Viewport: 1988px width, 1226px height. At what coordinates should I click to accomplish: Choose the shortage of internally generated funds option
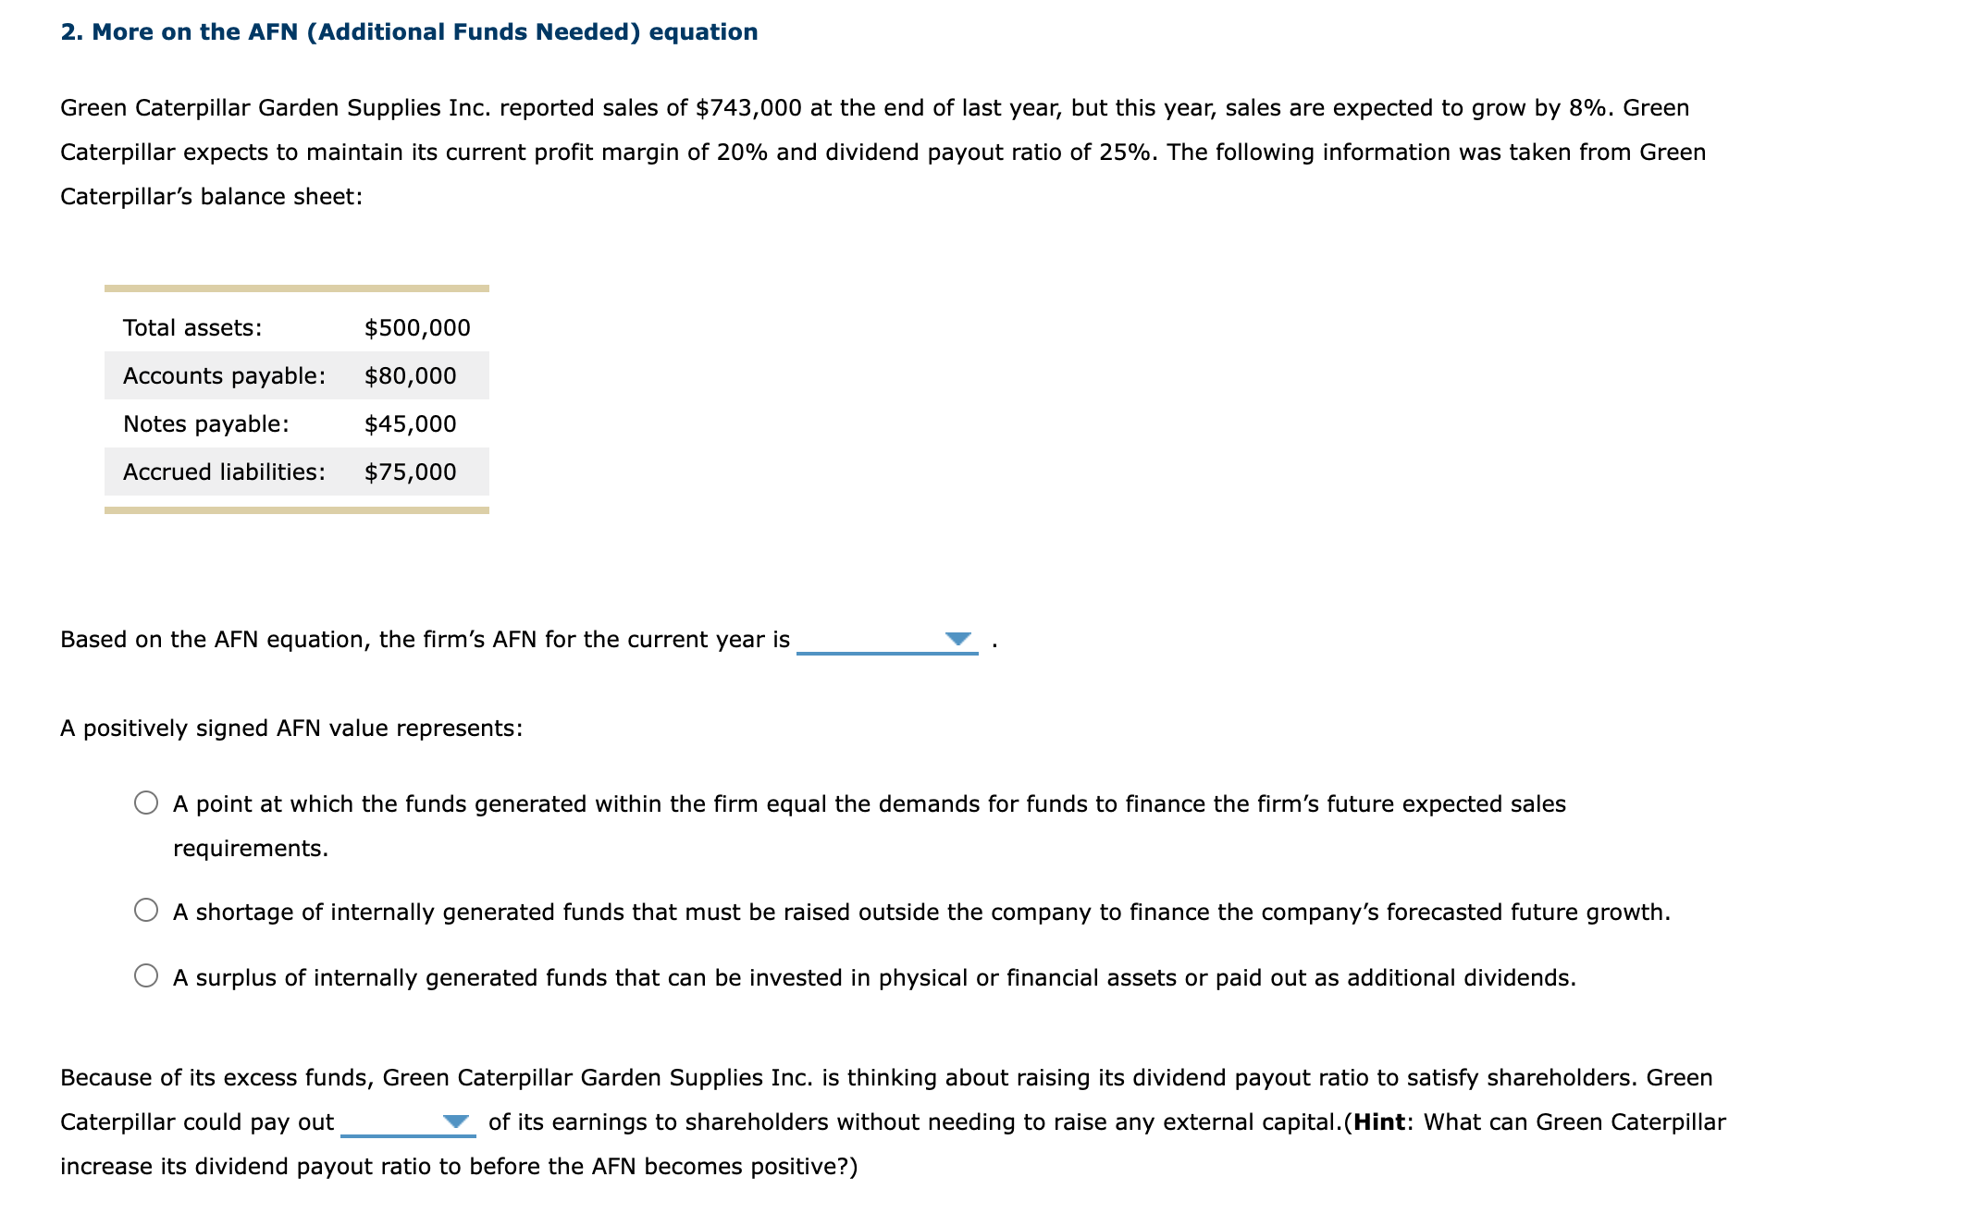(146, 911)
